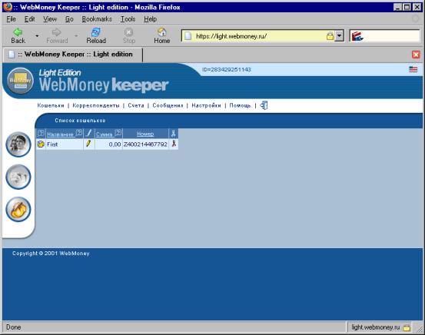The height and width of the screenshot is (335, 425).
Task: Click the Firefox title bar icon
Action: [8, 7]
